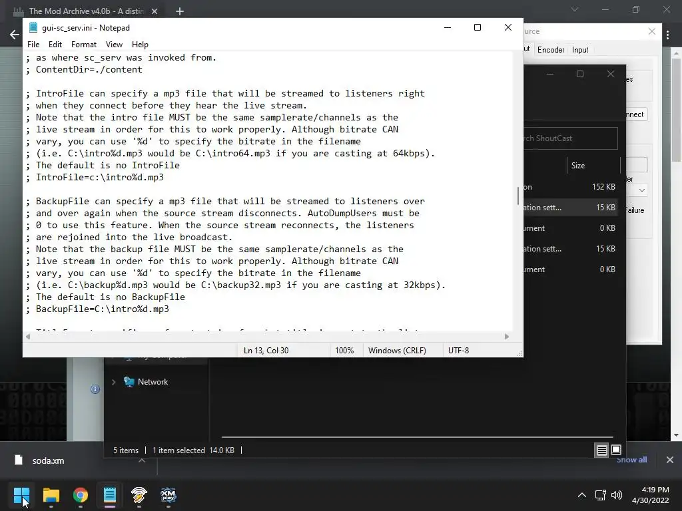Click the Explorer horizontal scrollbar
The height and width of the screenshot is (511, 682).
[418, 436]
